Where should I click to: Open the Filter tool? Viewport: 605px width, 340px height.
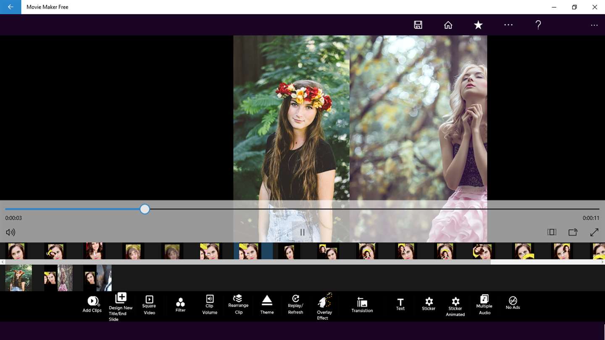(180, 302)
